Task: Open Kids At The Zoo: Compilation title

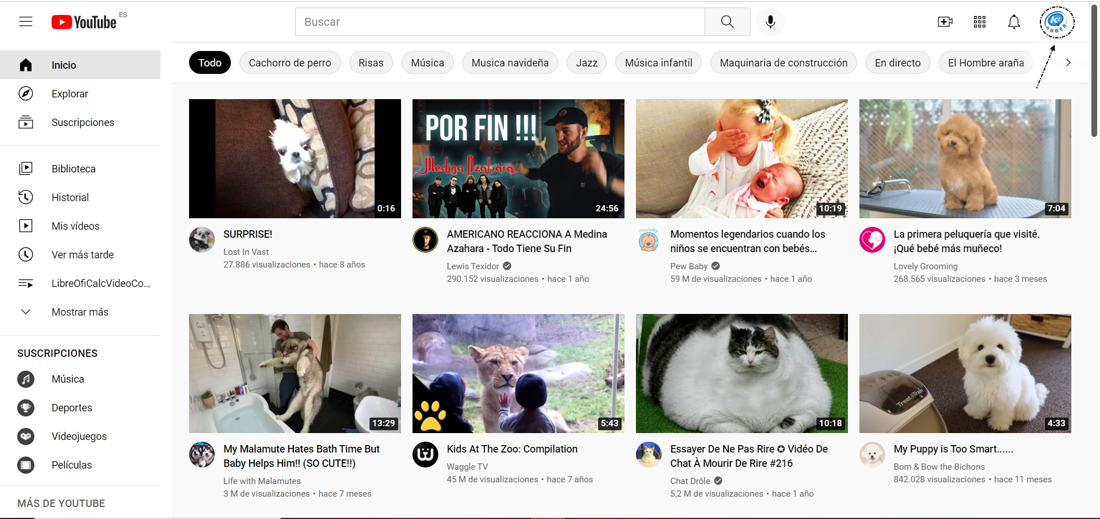Action: tap(512, 449)
